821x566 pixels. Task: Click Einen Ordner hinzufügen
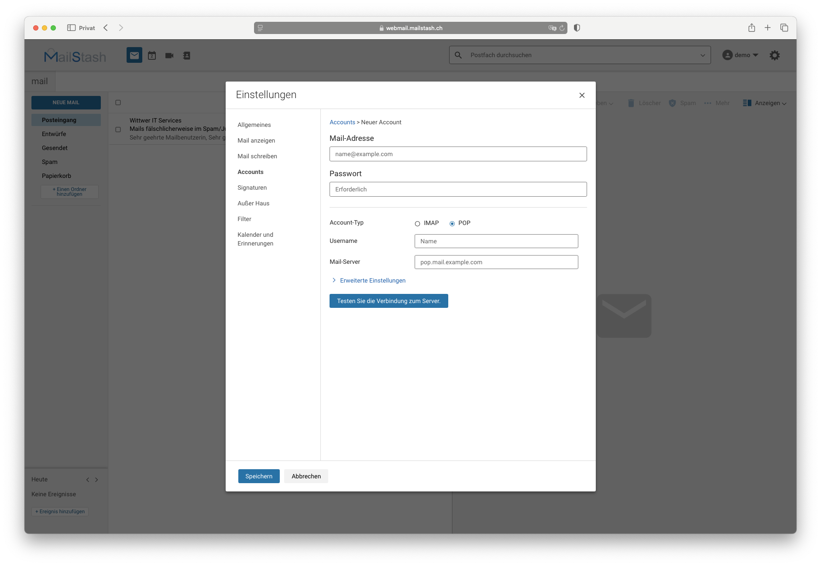tap(69, 192)
